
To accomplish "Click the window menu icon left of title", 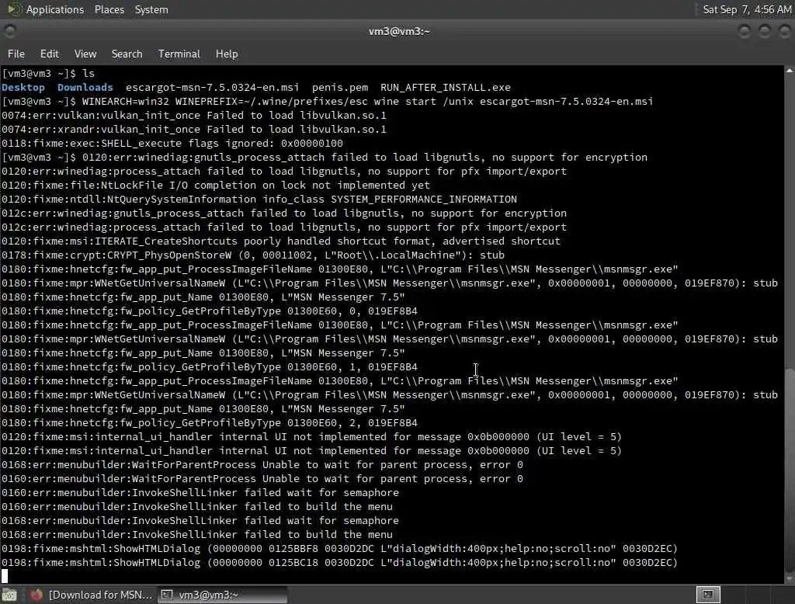I will point(9,32).
